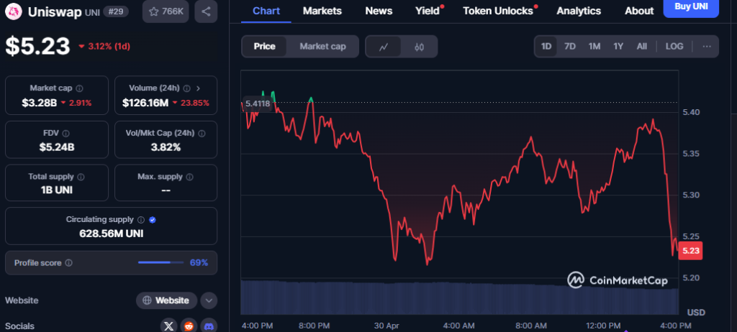
Task: Click the 3.82% Vol/Mkt Cap value
Action: (166, 147)
